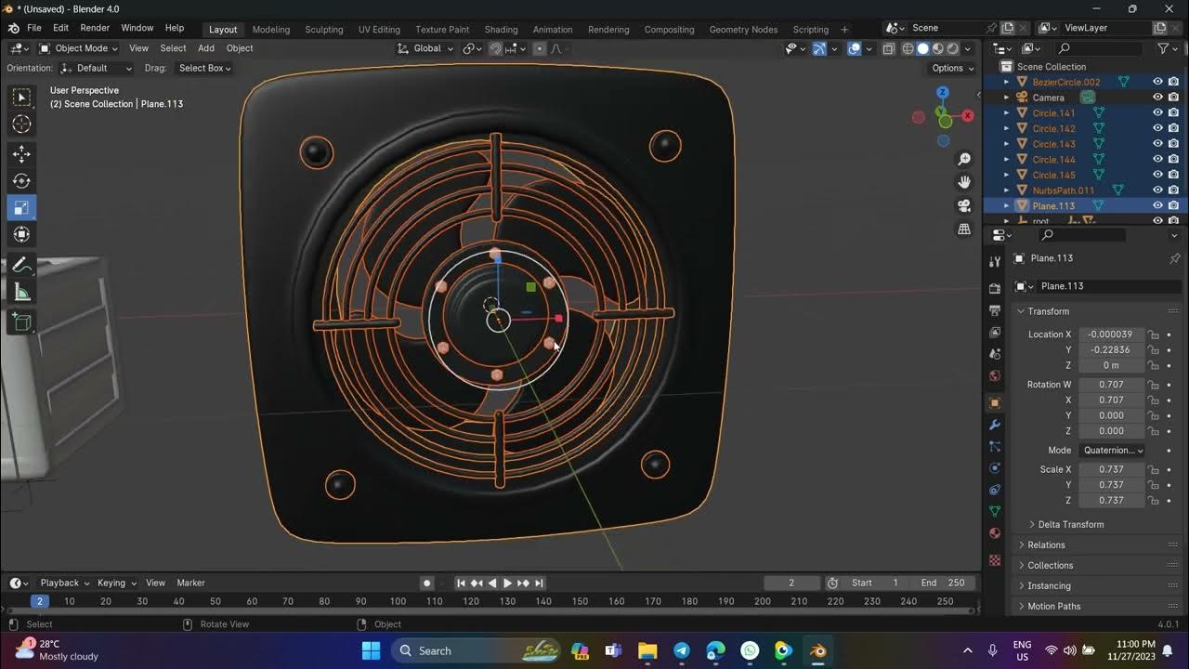Toggle X-ray display in viewport header
Image resolution: width=1189 pixels, height=669 pixels.
[x=889, y=48]
